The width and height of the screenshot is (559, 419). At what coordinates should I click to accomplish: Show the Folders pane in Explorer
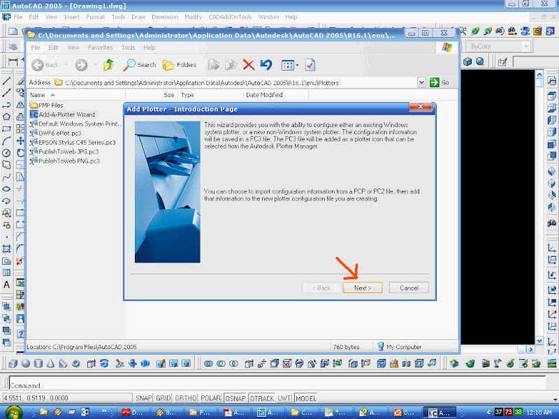pos(180,65)
